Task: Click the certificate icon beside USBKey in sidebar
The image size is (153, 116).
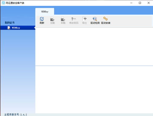Action: coord(9,28)
